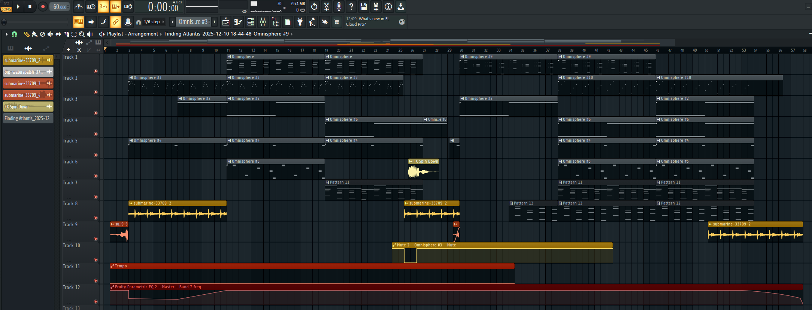This screenshot has height=310, width=812.
Task: Open the audio editor scissors icon
Action: tap(327, 6)
